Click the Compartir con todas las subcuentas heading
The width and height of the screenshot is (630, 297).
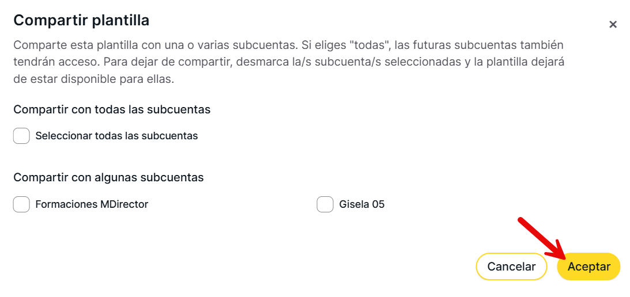[112, 109]
